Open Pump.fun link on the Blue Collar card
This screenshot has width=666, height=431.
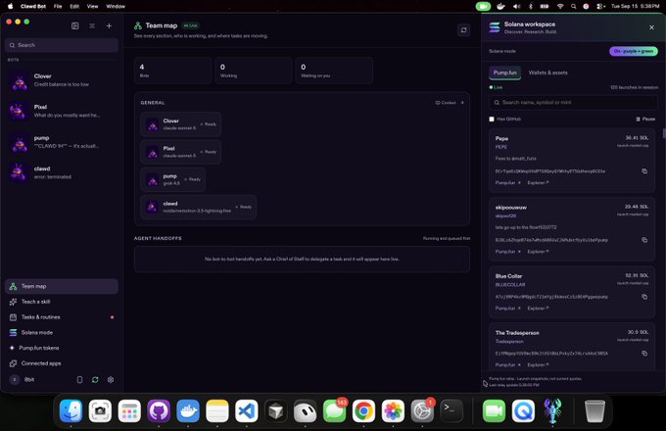507,309
